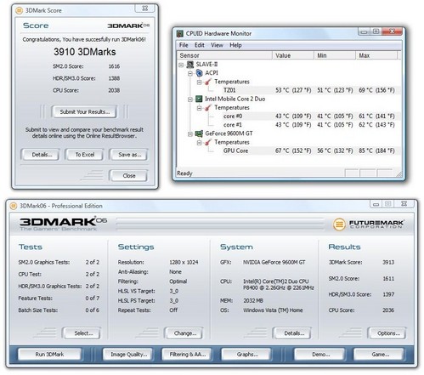Image resolution: width=424 pixels, height=375 pixels.
Task: Open the File menu in Hardware Monitor
Action: pyautogui.click(x=184, y=45)
